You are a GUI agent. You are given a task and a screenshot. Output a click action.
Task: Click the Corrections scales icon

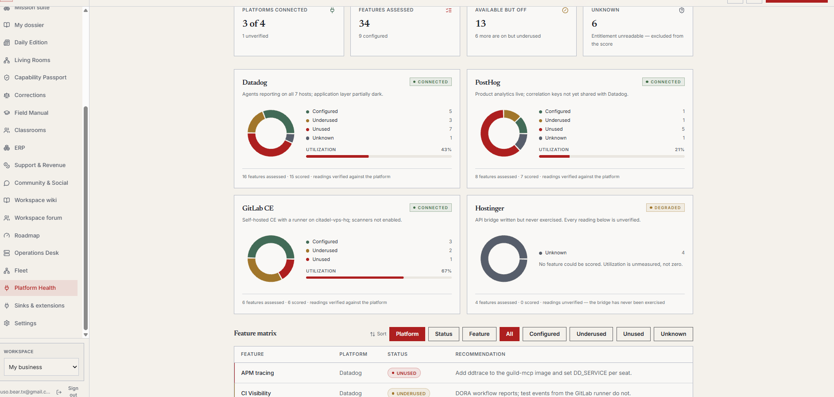point(7,95)
